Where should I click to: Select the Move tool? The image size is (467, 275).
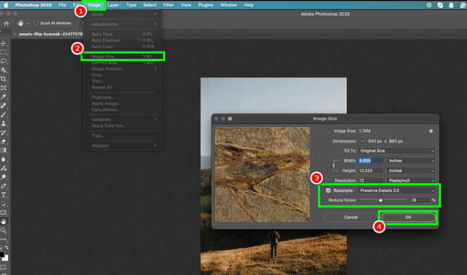pyautogui.click(x=4, y=43)
